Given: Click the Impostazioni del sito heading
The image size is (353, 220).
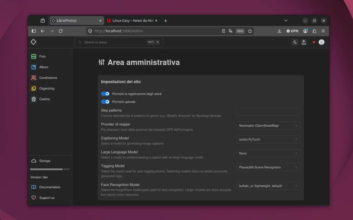Looking at the screenshot, I should [121, 82].
